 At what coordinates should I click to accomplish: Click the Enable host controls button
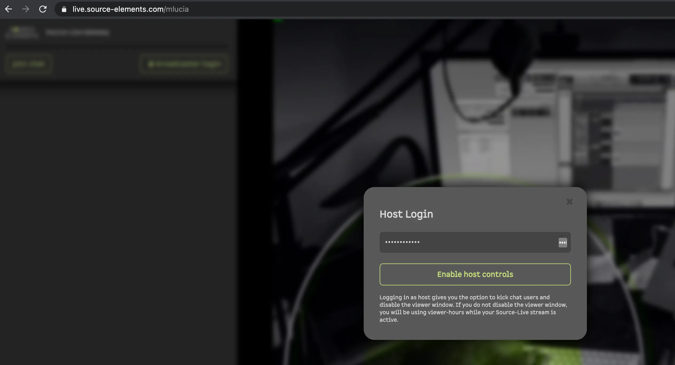475,274
